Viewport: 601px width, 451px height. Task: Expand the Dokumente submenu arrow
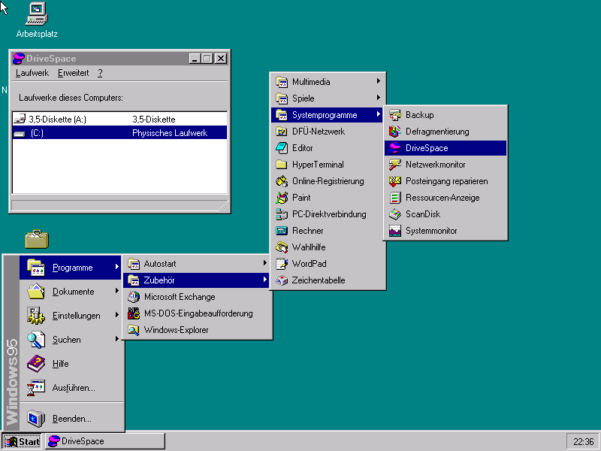pos(117,291)
